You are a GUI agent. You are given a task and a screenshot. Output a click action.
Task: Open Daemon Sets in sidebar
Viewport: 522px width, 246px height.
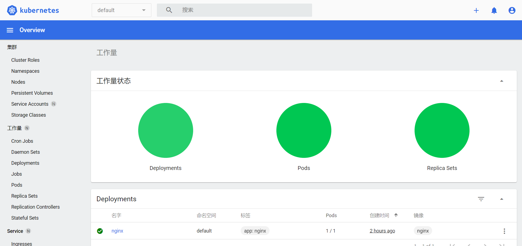26,152
